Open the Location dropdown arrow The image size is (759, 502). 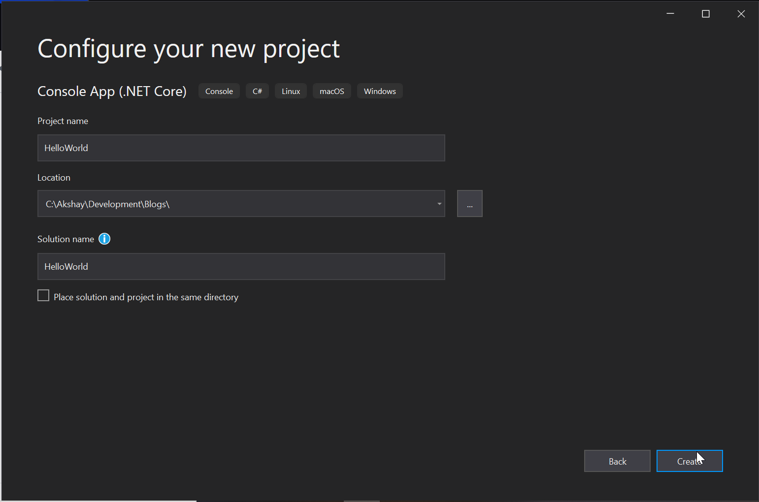[438, 203]
